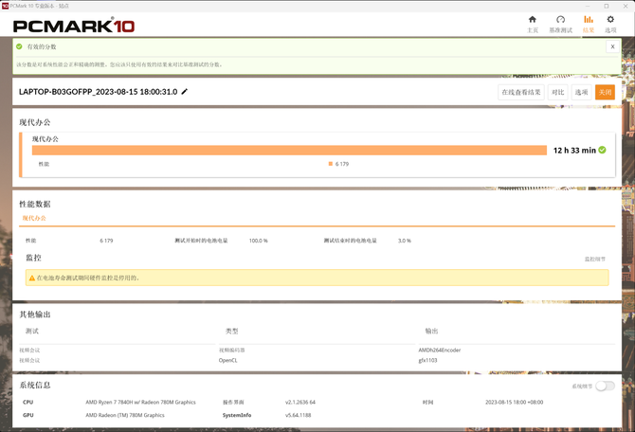Image resolution: width=635 pixels, height=432 pixels.
Task: Click the orange legend swatch next to 6 179
Action: [x=331, y=164]
